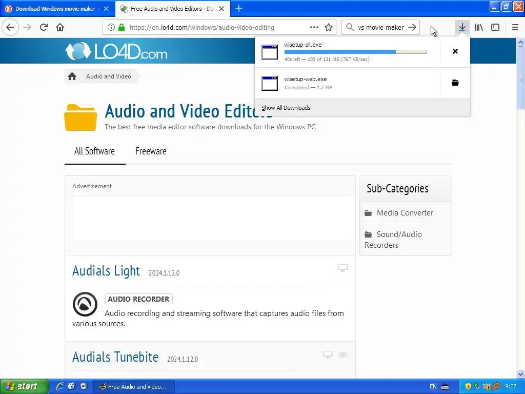This screenshot has width=525, height=394.
Task: Click the monitor icon beside Audials Light
Action: pyautogui.click(x=342, y=268)
